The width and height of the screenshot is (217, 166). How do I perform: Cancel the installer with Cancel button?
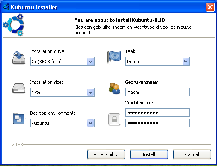192,154
